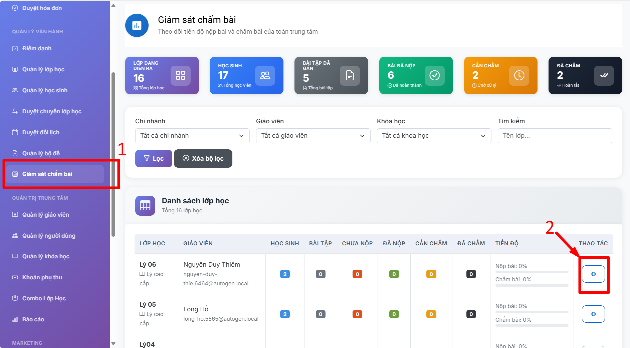630x348 pixels.
Task: Click the table icon beside Danh sách lớp học
Action: tap(145, 206)
